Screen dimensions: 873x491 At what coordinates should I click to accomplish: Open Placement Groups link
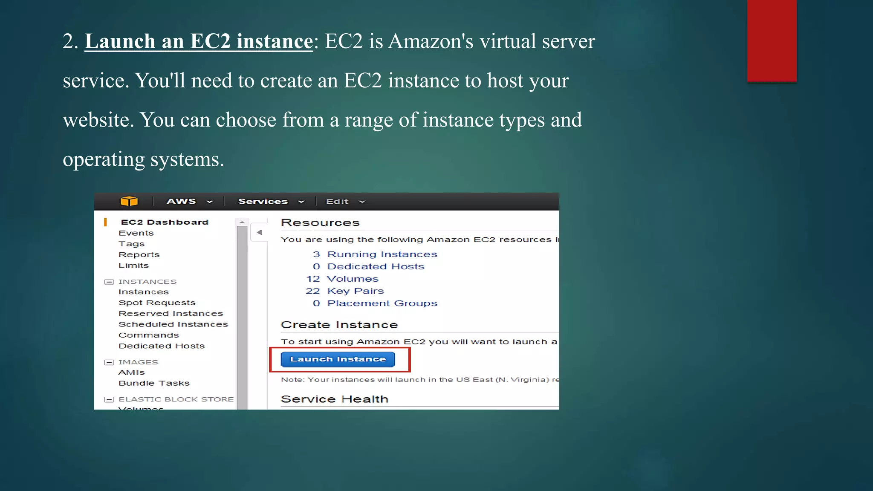tap(382, 303)
